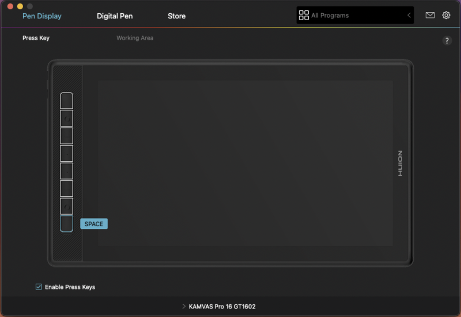Image resolution: width=461 pixels, height=317 pixels.
Task: Select the first press key at top
Action: (x=66, y=101)
